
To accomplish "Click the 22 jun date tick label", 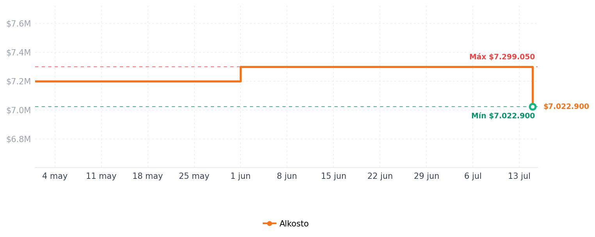I will pos(380,176).
